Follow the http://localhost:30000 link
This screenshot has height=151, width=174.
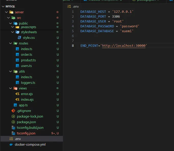pyautogui.click(x=124, y=46)
